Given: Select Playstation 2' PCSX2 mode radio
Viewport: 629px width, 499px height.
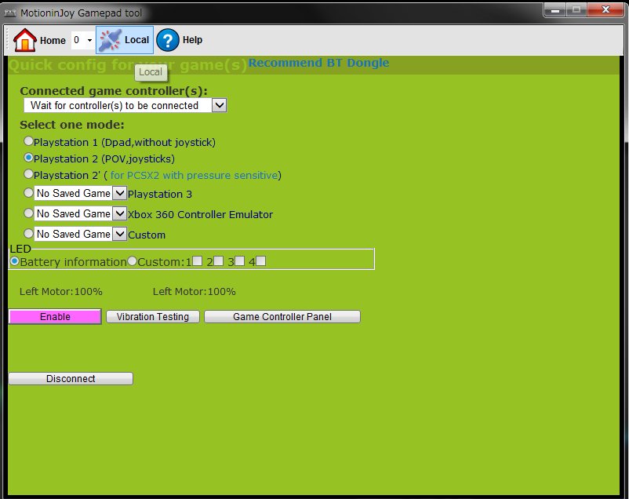Looking at the screenshot, I should (x=28, y=174).
